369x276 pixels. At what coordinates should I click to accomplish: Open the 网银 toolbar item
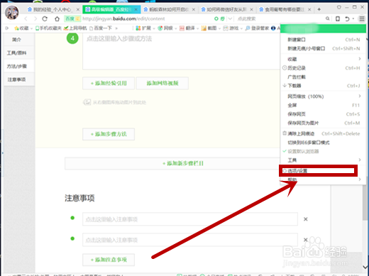165,28
